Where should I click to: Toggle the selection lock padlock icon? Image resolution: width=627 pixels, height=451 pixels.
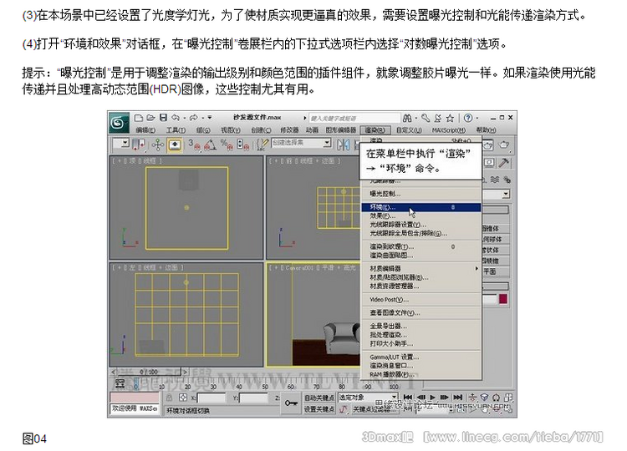(x=170, y=398)
